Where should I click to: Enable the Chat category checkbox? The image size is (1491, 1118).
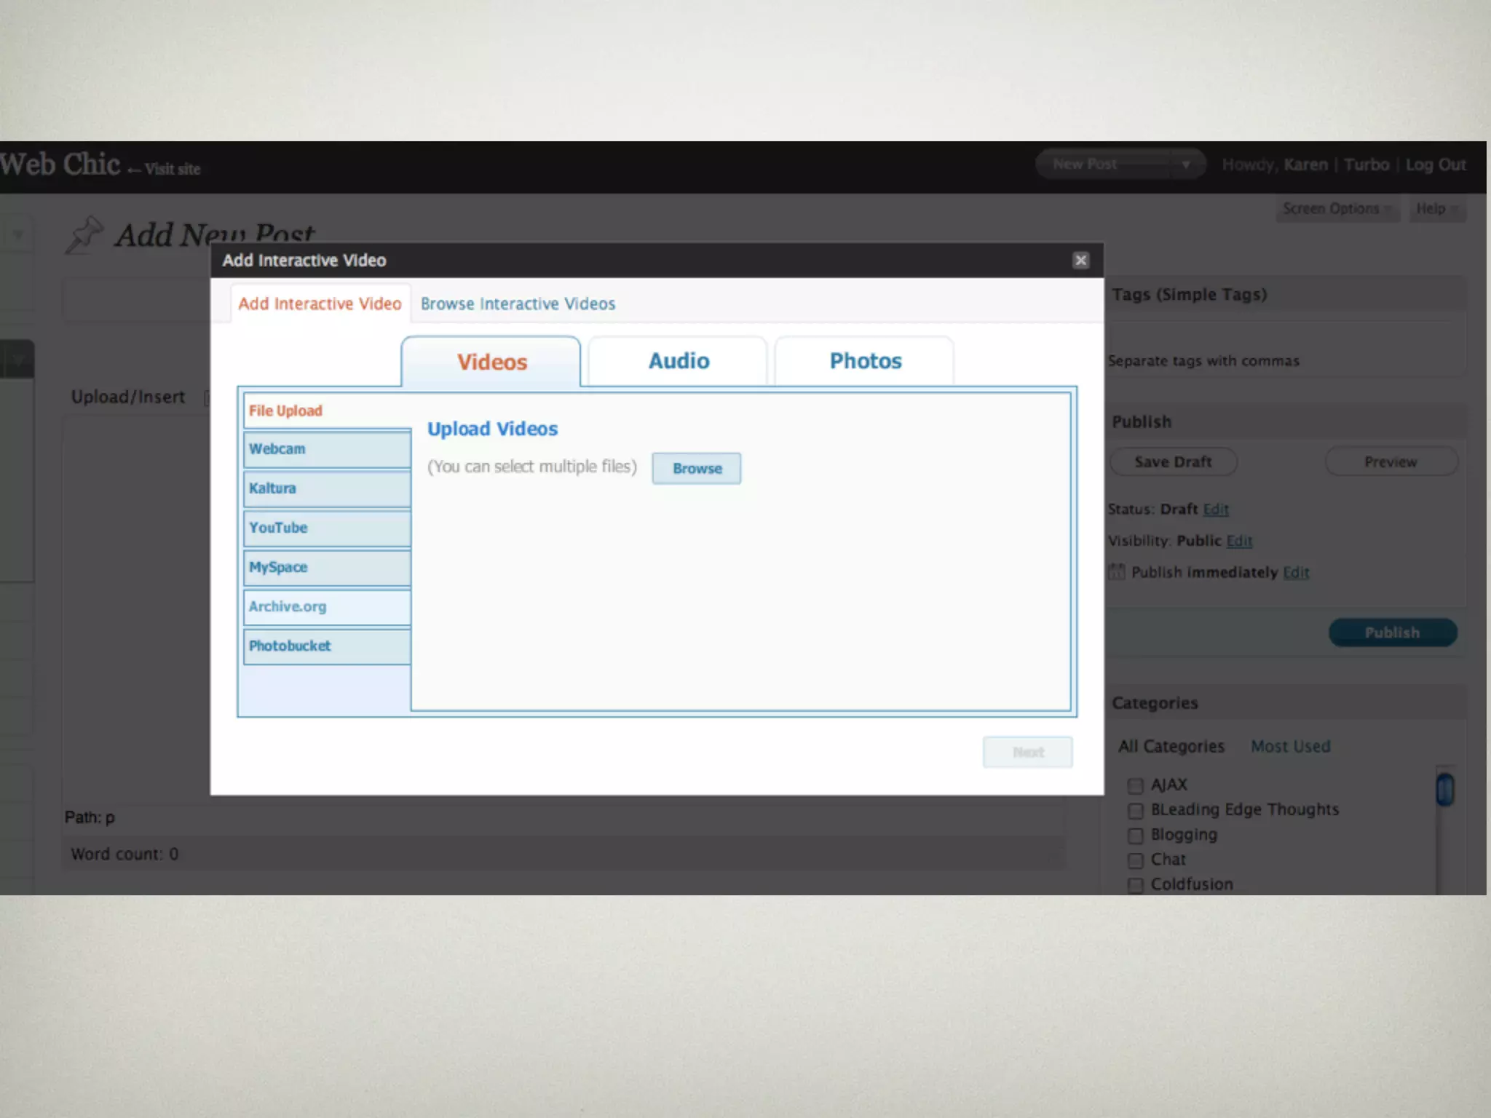coord(1135,860)
